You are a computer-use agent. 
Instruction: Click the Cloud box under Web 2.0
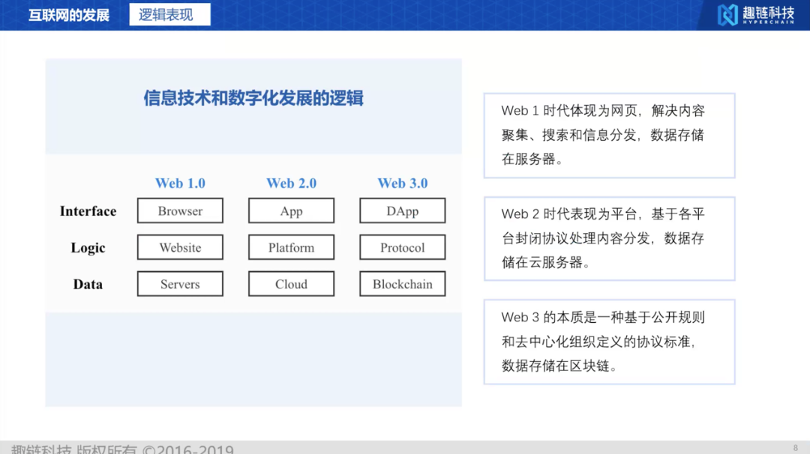point(291,284)
